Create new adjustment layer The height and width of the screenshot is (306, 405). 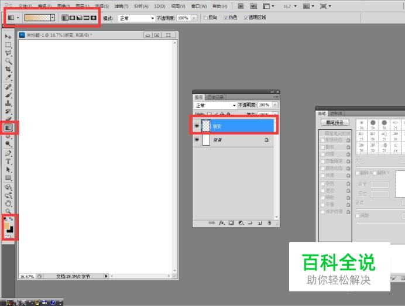click(x=241, y=222)
